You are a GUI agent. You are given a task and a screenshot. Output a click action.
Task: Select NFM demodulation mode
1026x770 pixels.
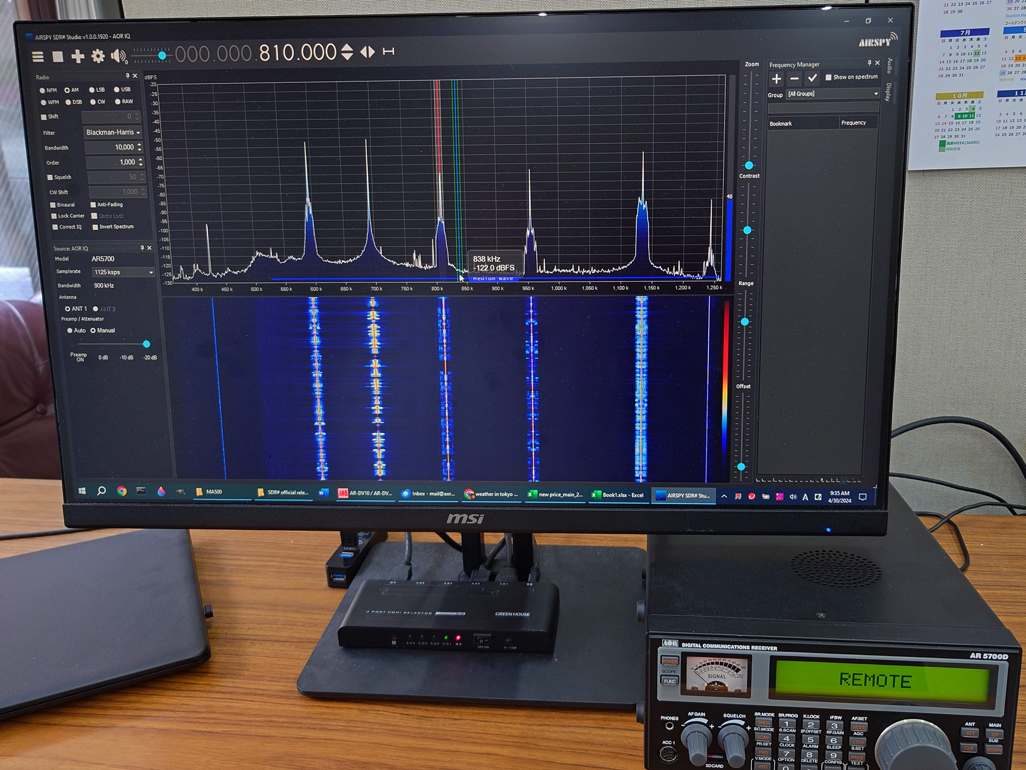click(48, 91)
